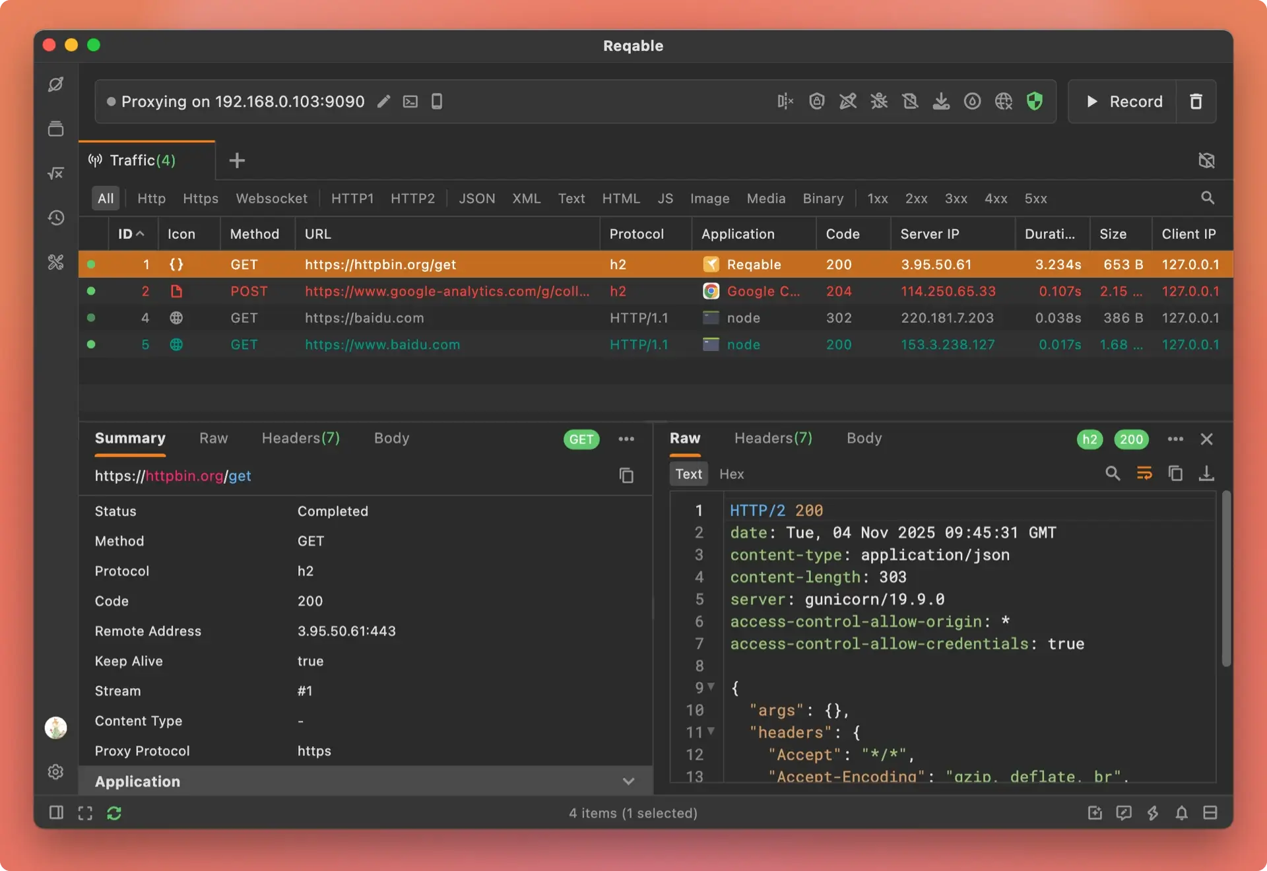
Task: Open the Toolbox panel from the left sidebar
Action: click(55, 263)
